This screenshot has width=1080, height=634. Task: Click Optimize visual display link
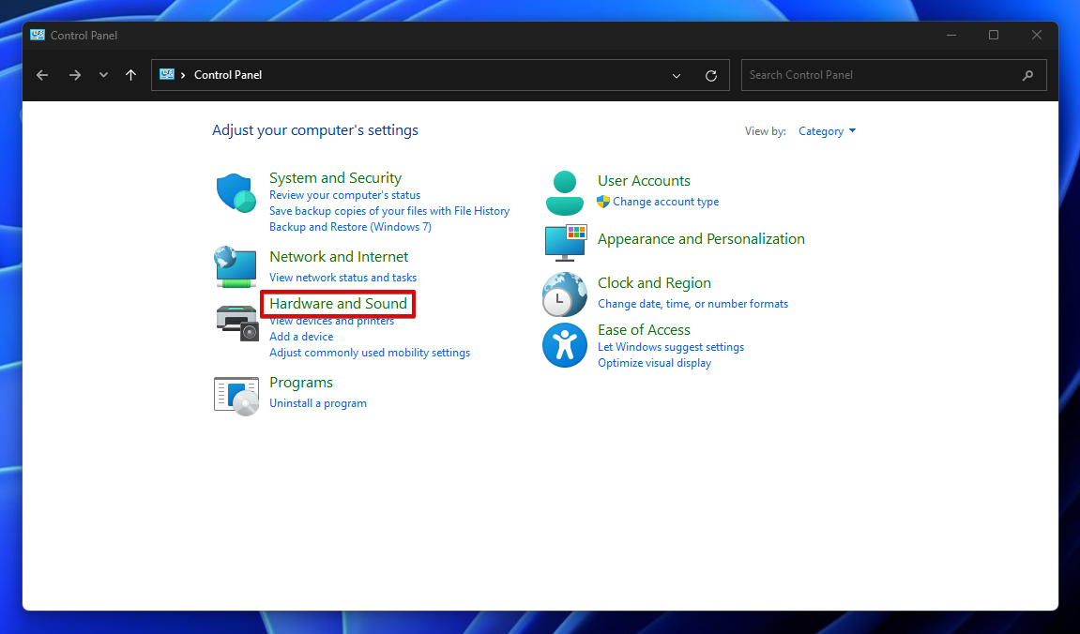point(654,363)
